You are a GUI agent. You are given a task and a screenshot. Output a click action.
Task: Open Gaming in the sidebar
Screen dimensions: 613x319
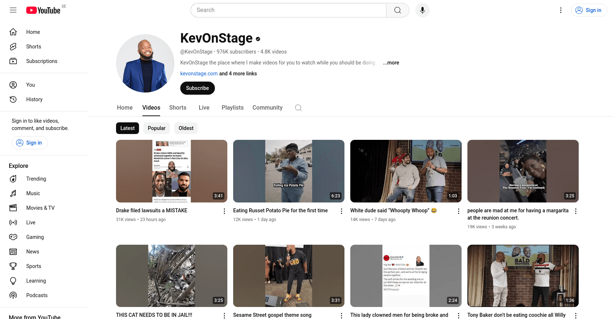(35, 237)
